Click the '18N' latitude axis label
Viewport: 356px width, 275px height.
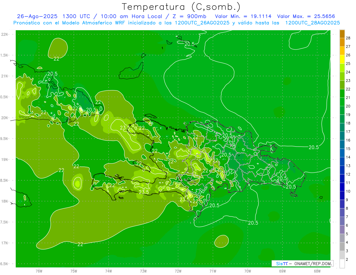pos(4,201)
